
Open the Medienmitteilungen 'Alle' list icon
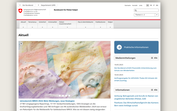click(x=152, y=58)
